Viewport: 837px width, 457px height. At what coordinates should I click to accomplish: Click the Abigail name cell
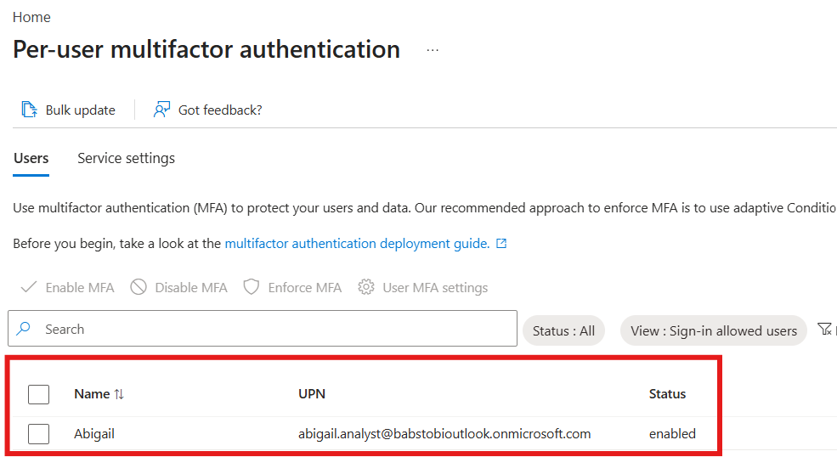tap(94, 434)
